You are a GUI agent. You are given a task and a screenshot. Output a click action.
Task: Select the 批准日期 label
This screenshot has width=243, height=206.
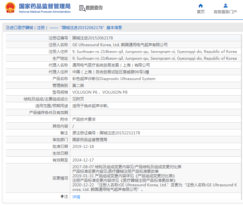pos(60,147)
